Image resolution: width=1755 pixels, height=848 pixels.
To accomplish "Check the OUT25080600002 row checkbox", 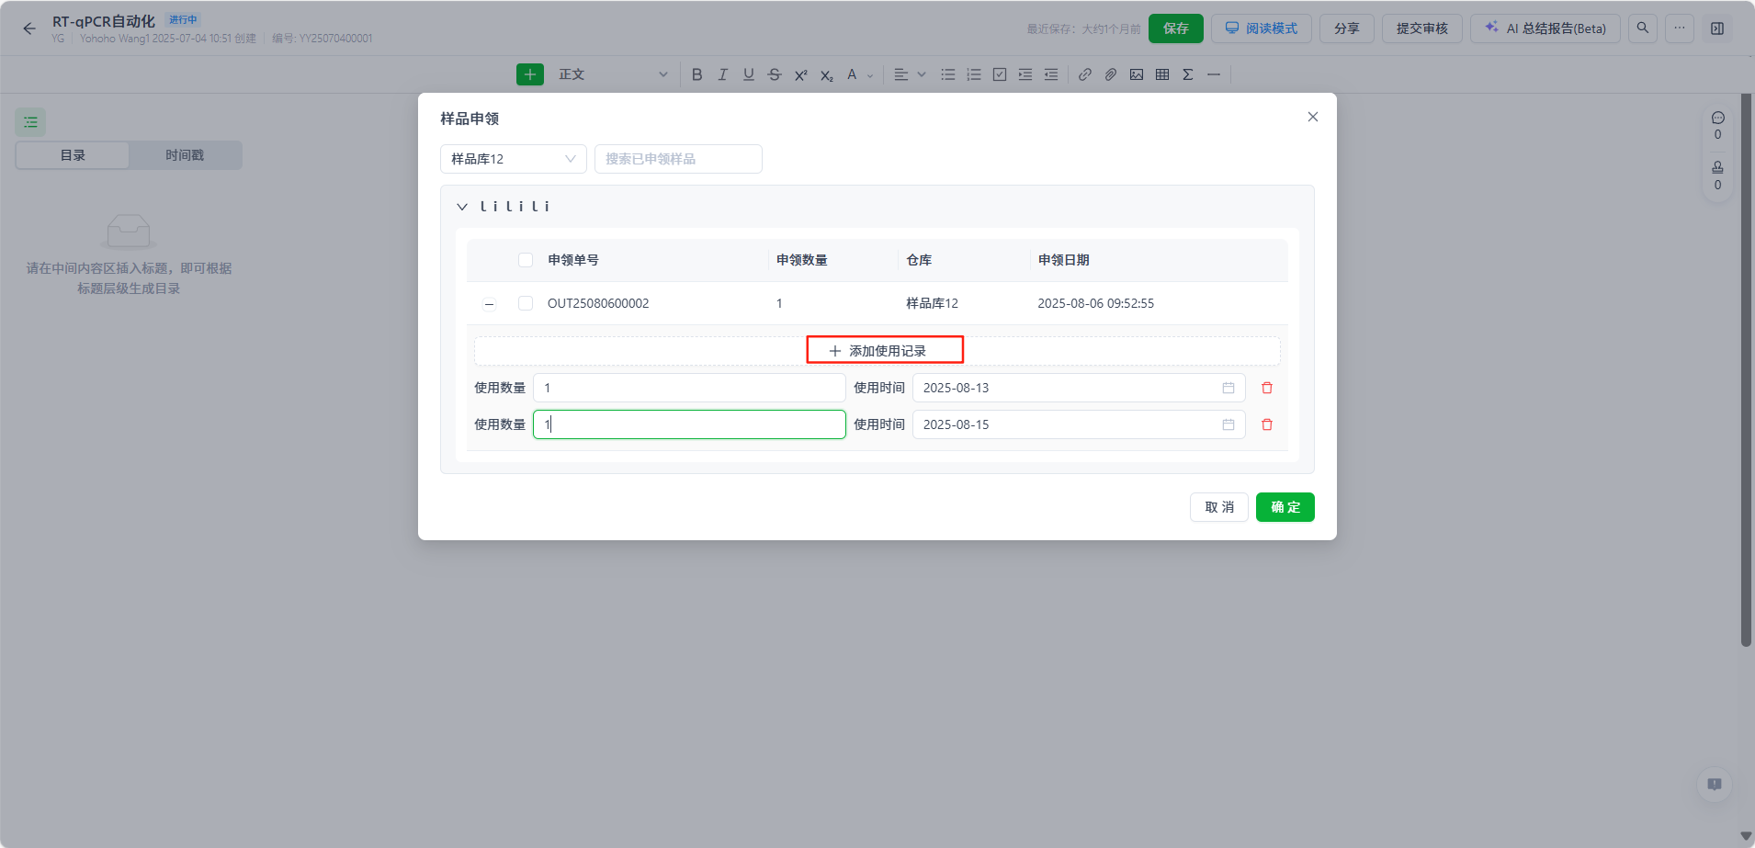I will coord(526,303).
